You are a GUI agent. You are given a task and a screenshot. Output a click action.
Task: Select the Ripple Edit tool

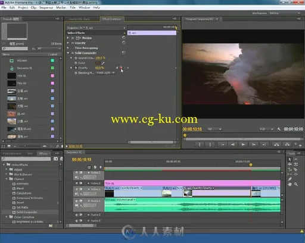(x=290, y=164)
